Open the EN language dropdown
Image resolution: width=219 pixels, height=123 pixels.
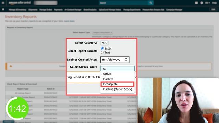pos(208,3)
